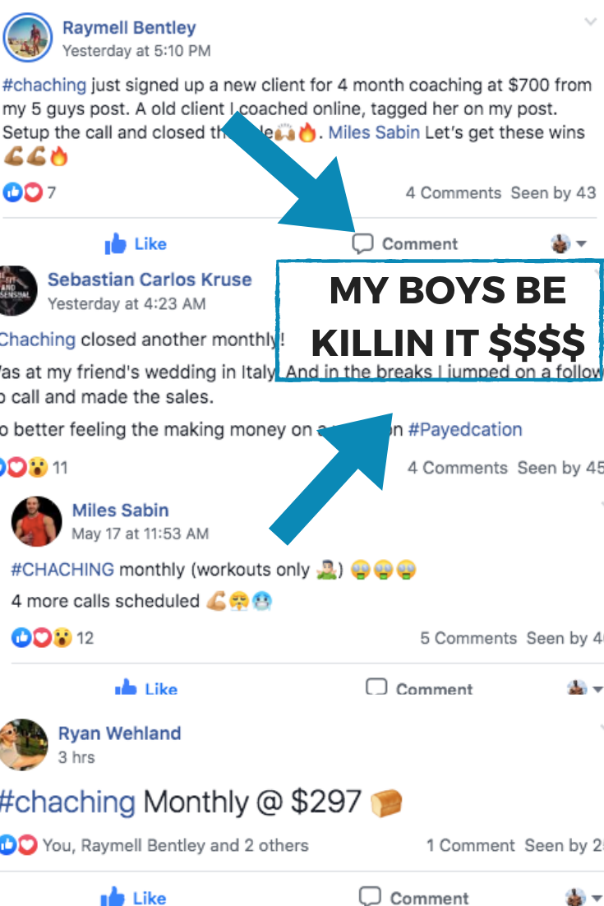Open the #CHACHING hashtag in Miles's post
604x906 pixels.
click(62, 570)
